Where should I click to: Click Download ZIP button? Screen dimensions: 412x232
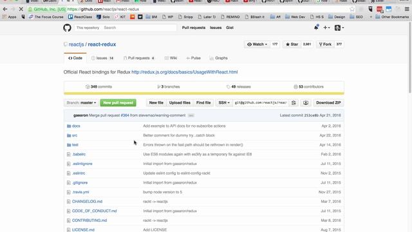pos(328,102)
